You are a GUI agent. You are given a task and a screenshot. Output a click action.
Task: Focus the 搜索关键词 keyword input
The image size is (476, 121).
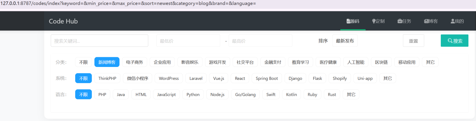tap(99, 41)
